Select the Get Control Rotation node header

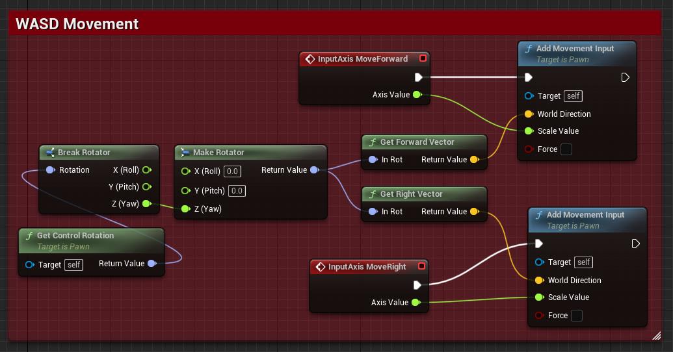coord(75,236)
